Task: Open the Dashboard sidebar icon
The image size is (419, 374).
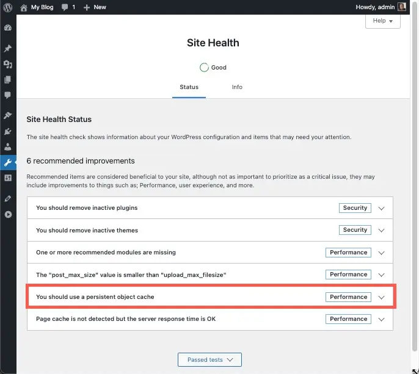Action: [8, 28]
